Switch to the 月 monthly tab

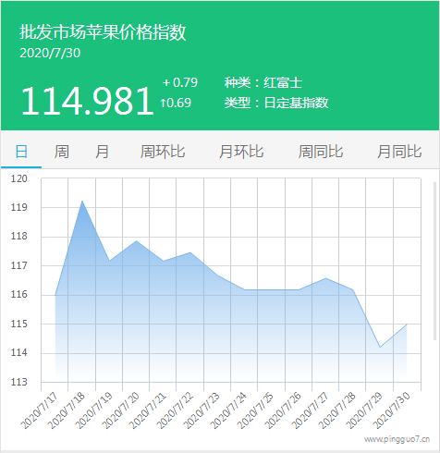pos(102,152)
